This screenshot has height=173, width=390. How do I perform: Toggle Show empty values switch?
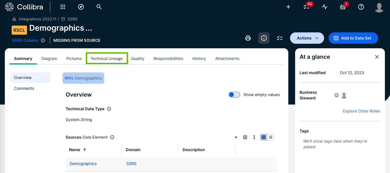click(x=234, y=95)
